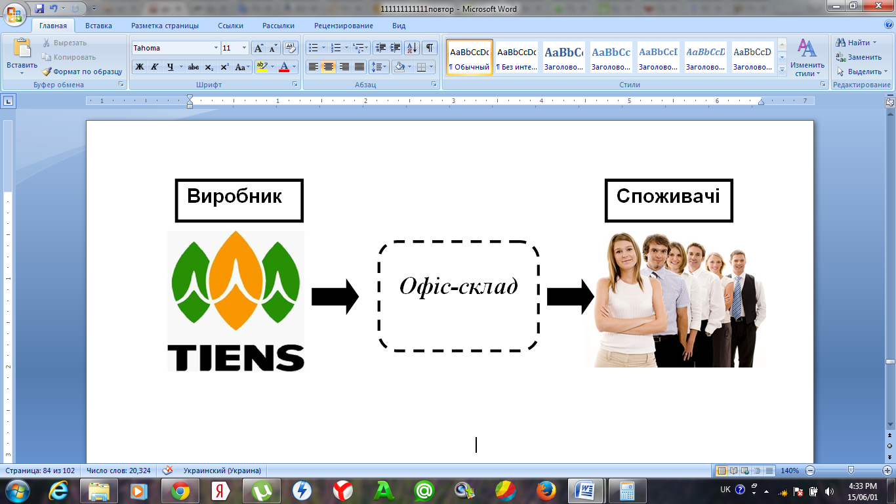Toggle subscript formatting
Image resolution: width=896 pixels, height=504 pixels.
pyautogui.click(x=209, y=67)
